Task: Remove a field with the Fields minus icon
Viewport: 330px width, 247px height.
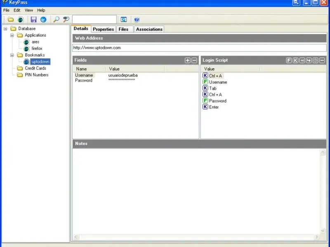Action: [x=194, y=61]
